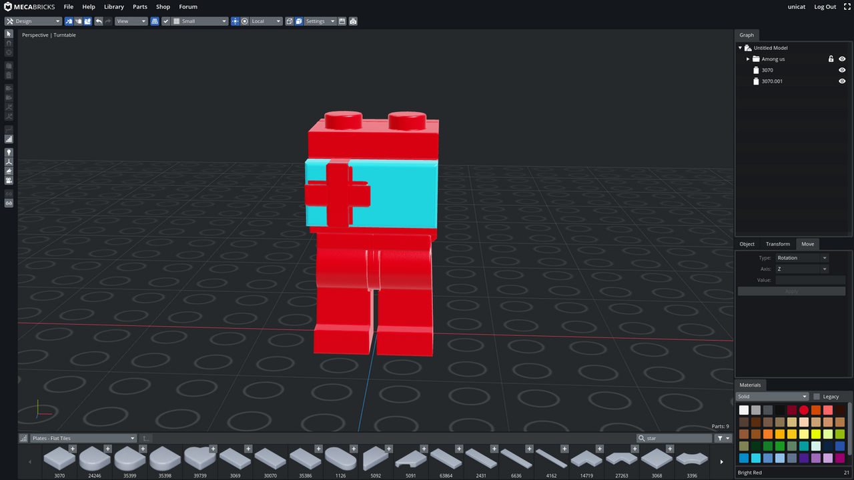854x480 pixels.
Task: Open the Shop link
Action: [163, 7]
